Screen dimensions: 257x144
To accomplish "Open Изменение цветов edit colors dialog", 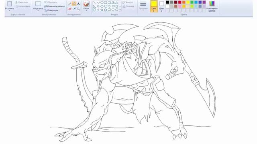I will coord(212,6).
